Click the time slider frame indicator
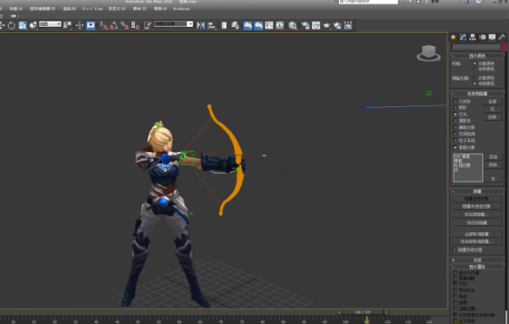Viewport: 509px width, 324px height. click(x=363, y=312)
